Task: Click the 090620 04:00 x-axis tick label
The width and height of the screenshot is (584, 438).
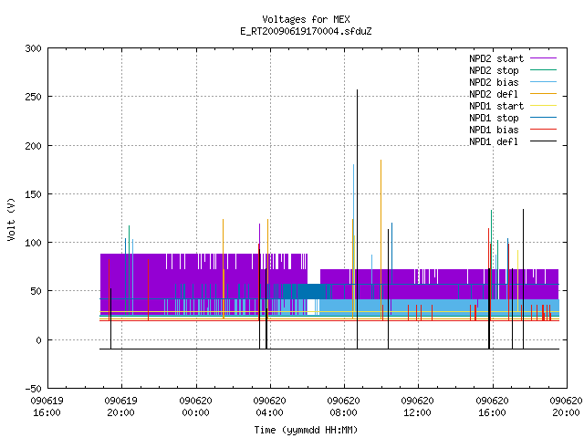Action: [x=270, y=407]
